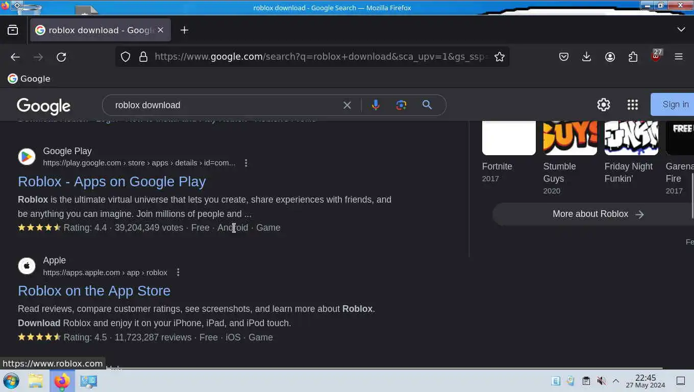The height and width of the screenshot is (392, 694).
Task: Open tracking protection shield icon
Action: point(126,57)
